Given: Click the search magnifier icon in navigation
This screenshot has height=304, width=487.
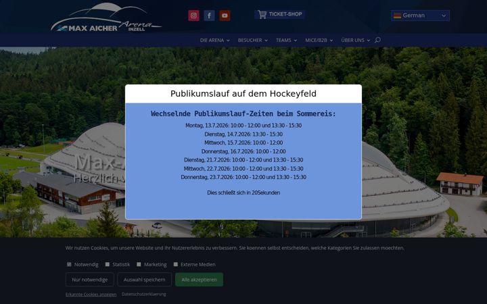Looking at the screenshot, I should pyautogui.click(x=377, y=40).
